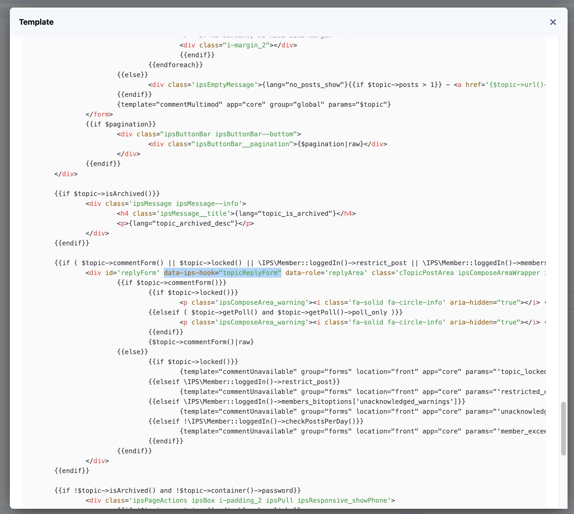
Task: Click data-role='replyArea' attribute text
Action: click(327, 273)
